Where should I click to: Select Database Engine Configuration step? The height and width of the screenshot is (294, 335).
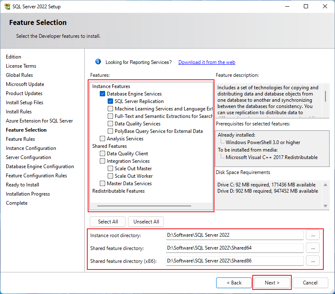40,167
